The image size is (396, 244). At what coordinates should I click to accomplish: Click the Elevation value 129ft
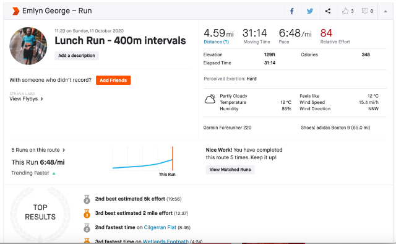coord(270,54)
